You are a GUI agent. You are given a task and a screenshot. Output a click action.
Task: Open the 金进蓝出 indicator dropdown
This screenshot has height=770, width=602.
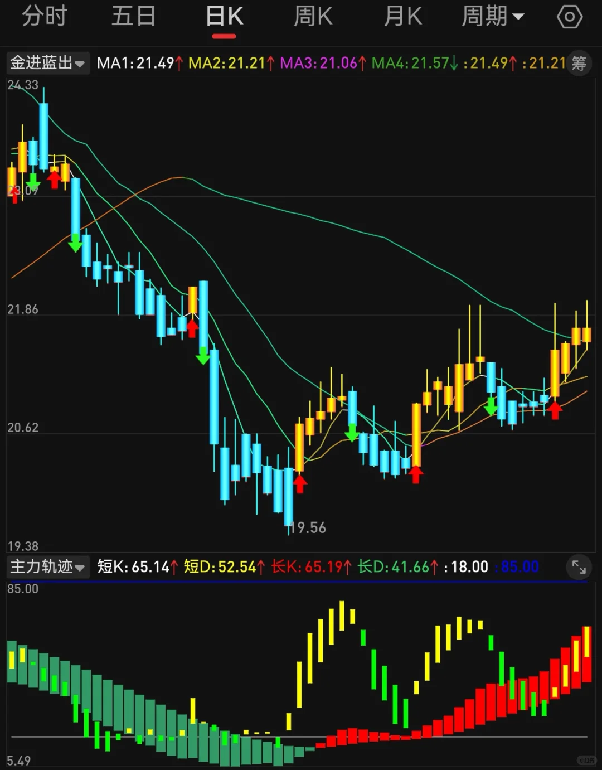[x=47, y=62]
